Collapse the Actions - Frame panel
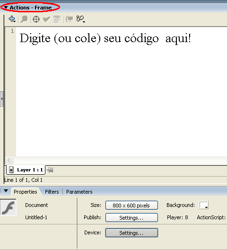Viewport: 227px width, 250px height. click(6, 7)
